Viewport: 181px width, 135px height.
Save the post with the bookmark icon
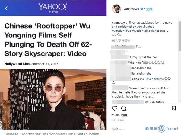point(174,108)
